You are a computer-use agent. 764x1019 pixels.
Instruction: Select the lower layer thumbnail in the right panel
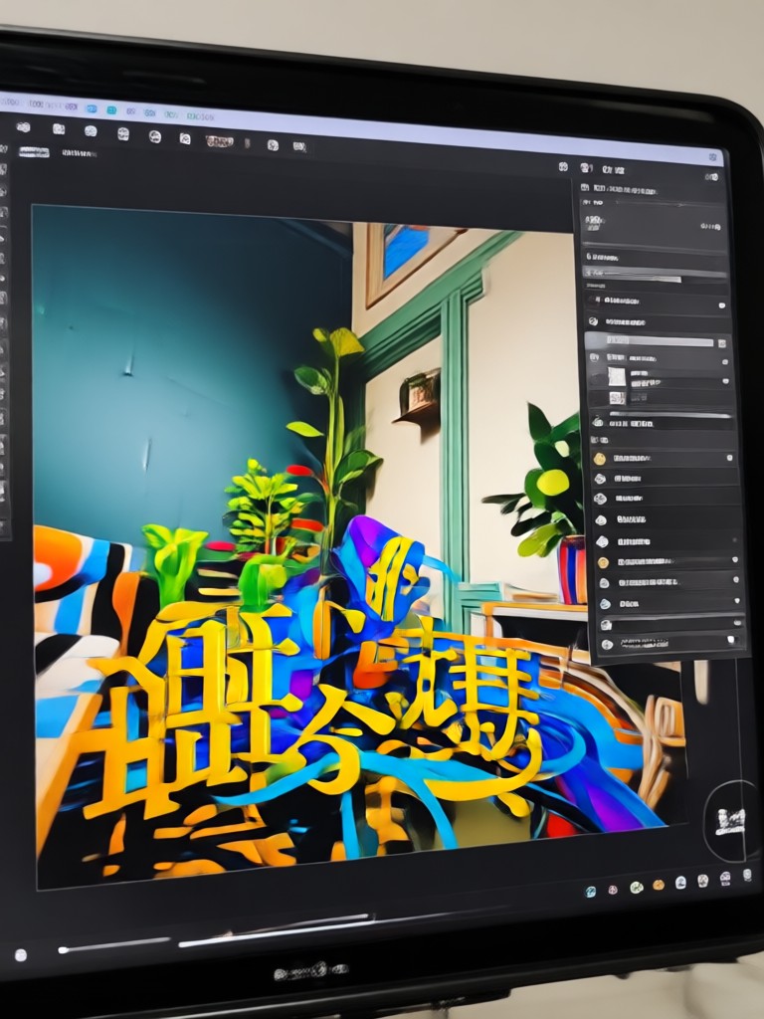[x=617, y=398]
